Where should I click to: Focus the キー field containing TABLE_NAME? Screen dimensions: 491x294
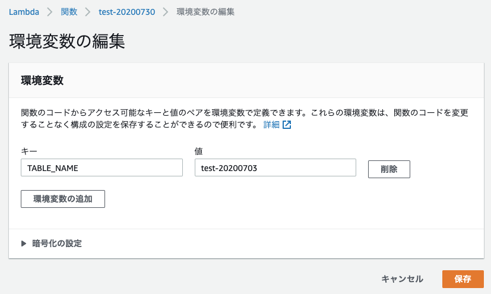click(102, 167)
